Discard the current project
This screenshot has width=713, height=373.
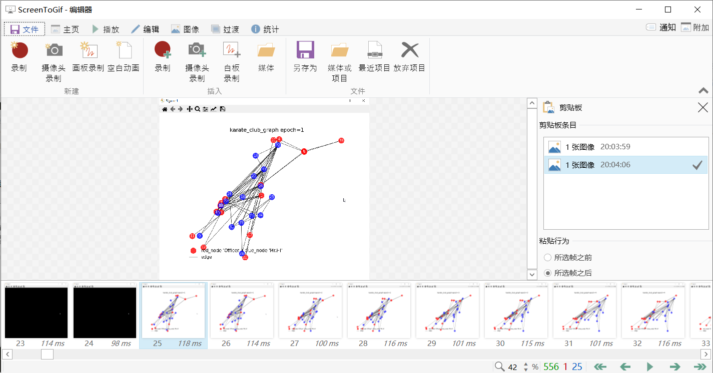(410, 60)
